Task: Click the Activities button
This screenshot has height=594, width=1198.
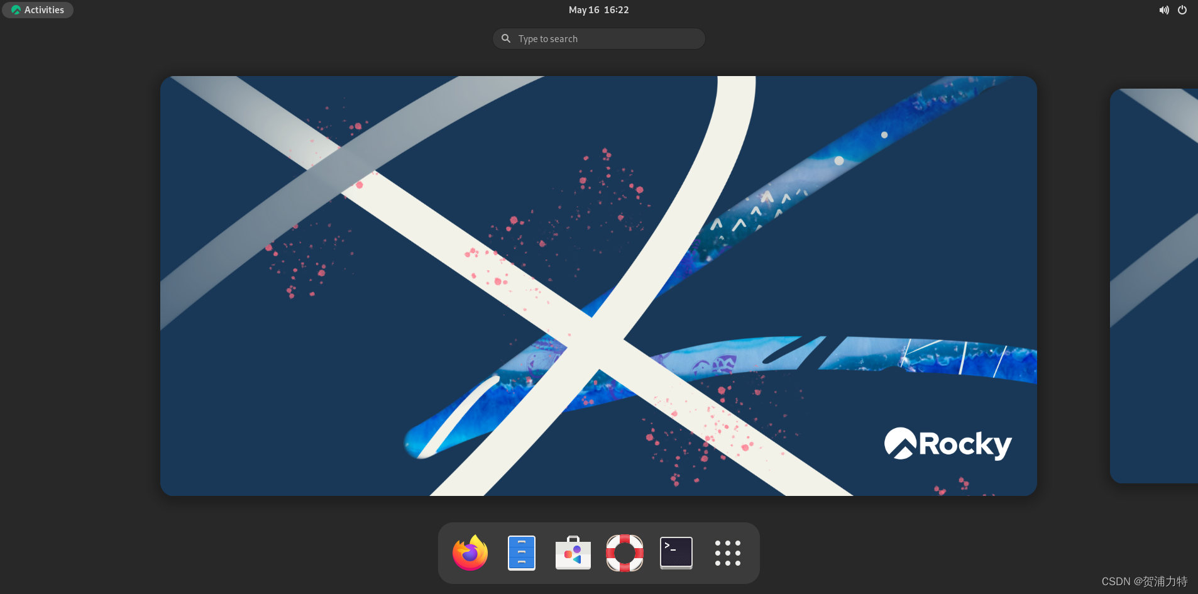Action: click(38, 10)
